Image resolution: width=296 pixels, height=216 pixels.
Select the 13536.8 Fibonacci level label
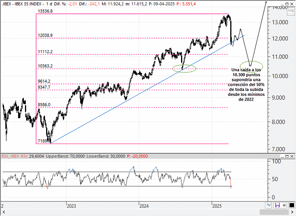tap(45, 11)
